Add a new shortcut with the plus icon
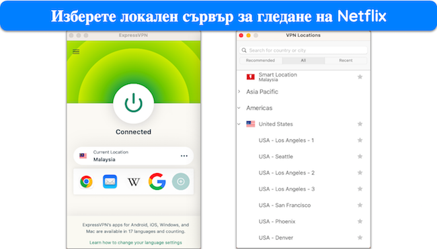This screenshot has height=249, width=437. 181,182
